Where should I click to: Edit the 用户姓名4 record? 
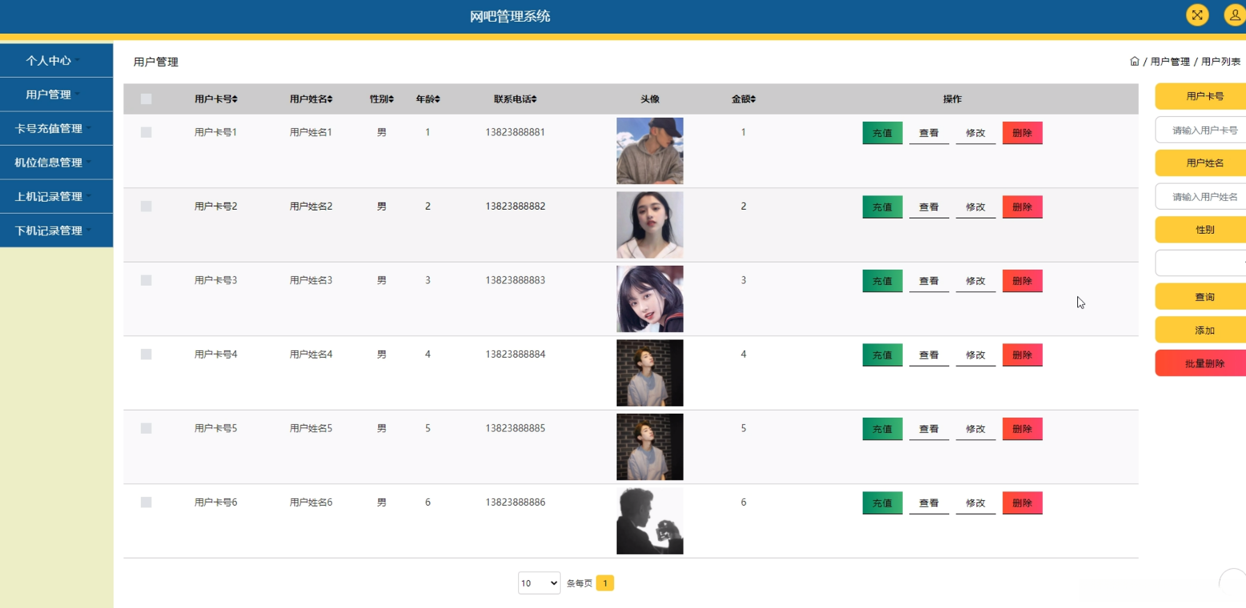[x=976, y=355]
